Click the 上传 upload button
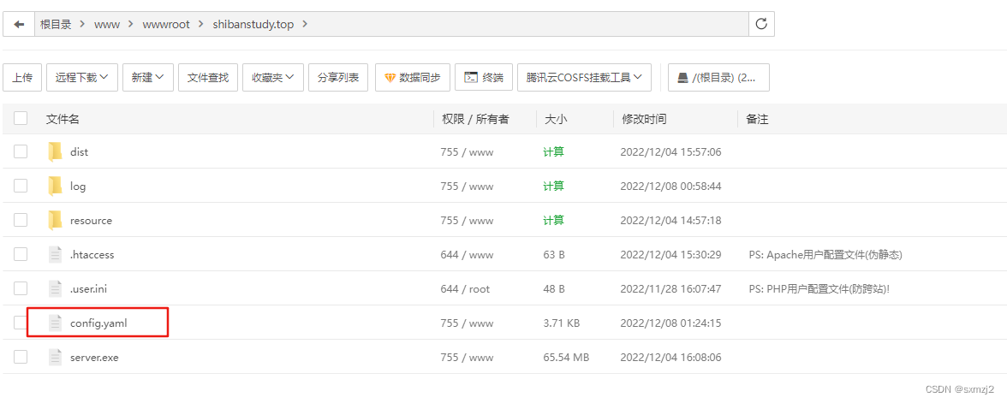 coord(22,77)
